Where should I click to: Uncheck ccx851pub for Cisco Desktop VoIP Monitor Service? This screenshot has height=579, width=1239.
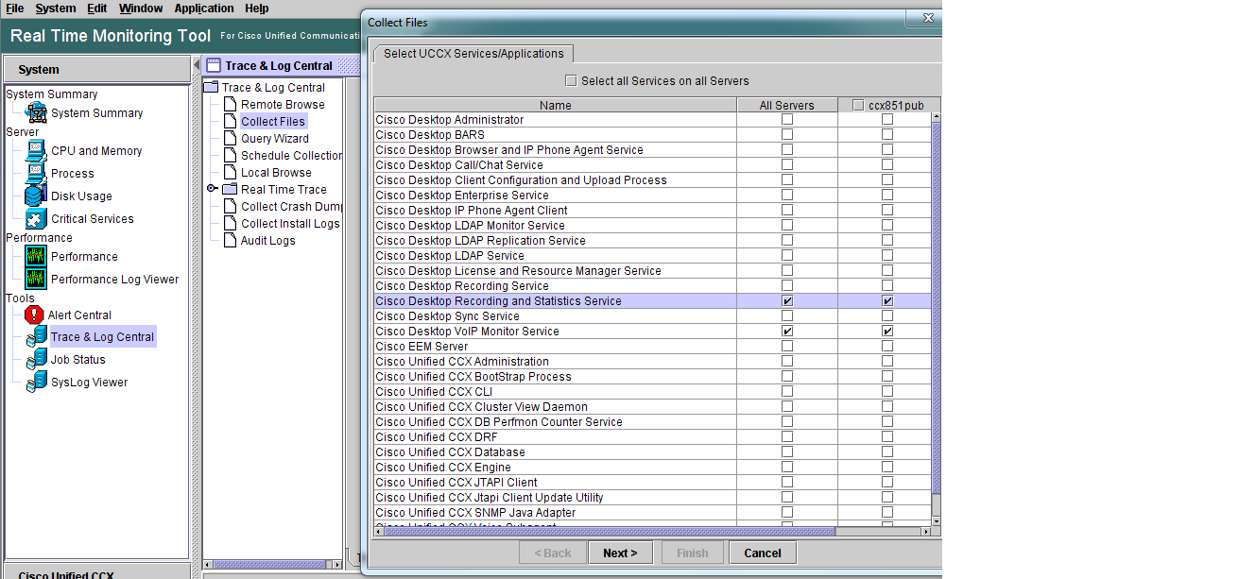[x=887, y=332]
